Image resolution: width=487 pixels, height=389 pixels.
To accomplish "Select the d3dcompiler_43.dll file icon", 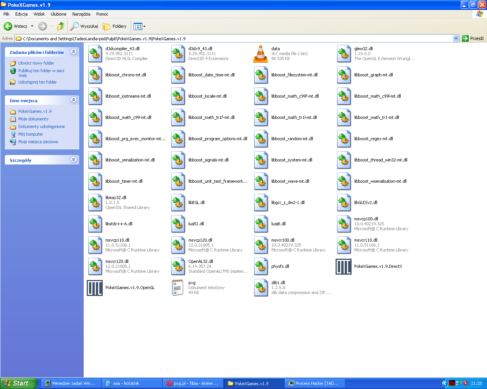I will pyautogui.click(x=95, y=54).
